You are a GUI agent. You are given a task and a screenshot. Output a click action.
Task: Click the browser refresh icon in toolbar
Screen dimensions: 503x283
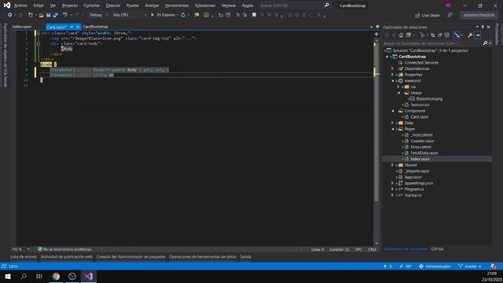coord(183,15)
